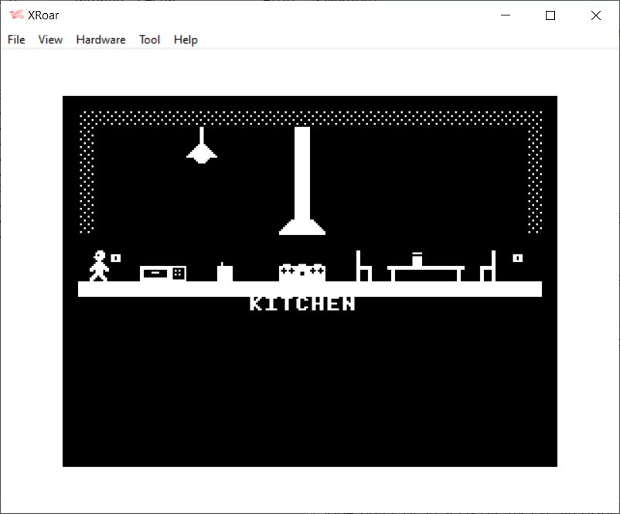Maximize the XRoar window
This screenshot has width=620, height=514.
tap(550, 15)
